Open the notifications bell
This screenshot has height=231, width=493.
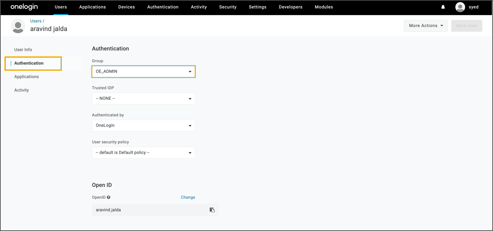coord(443,7)
